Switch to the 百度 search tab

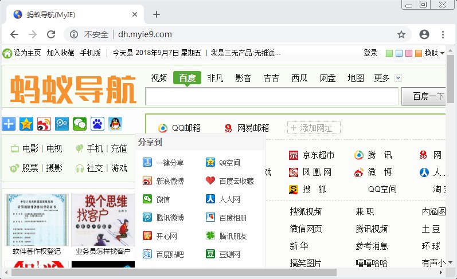(187, 78)
